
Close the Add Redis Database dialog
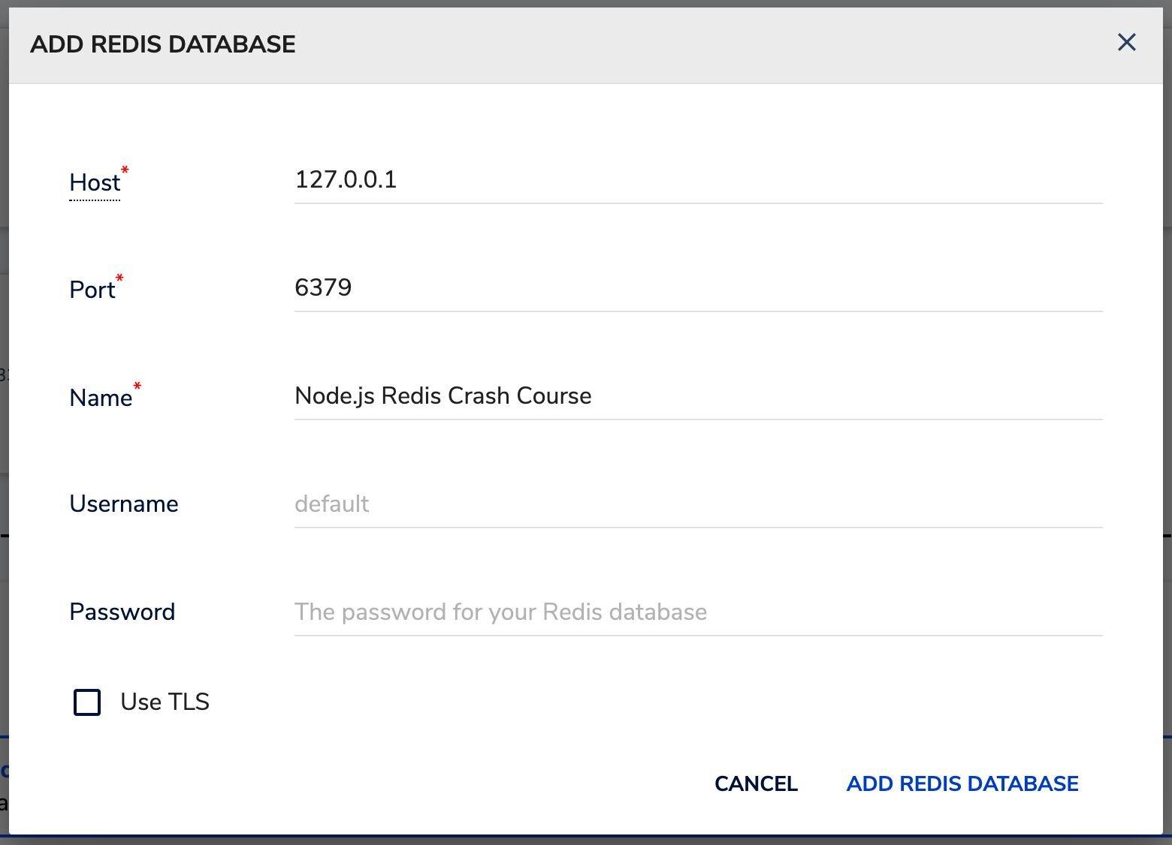(1126, 42)
